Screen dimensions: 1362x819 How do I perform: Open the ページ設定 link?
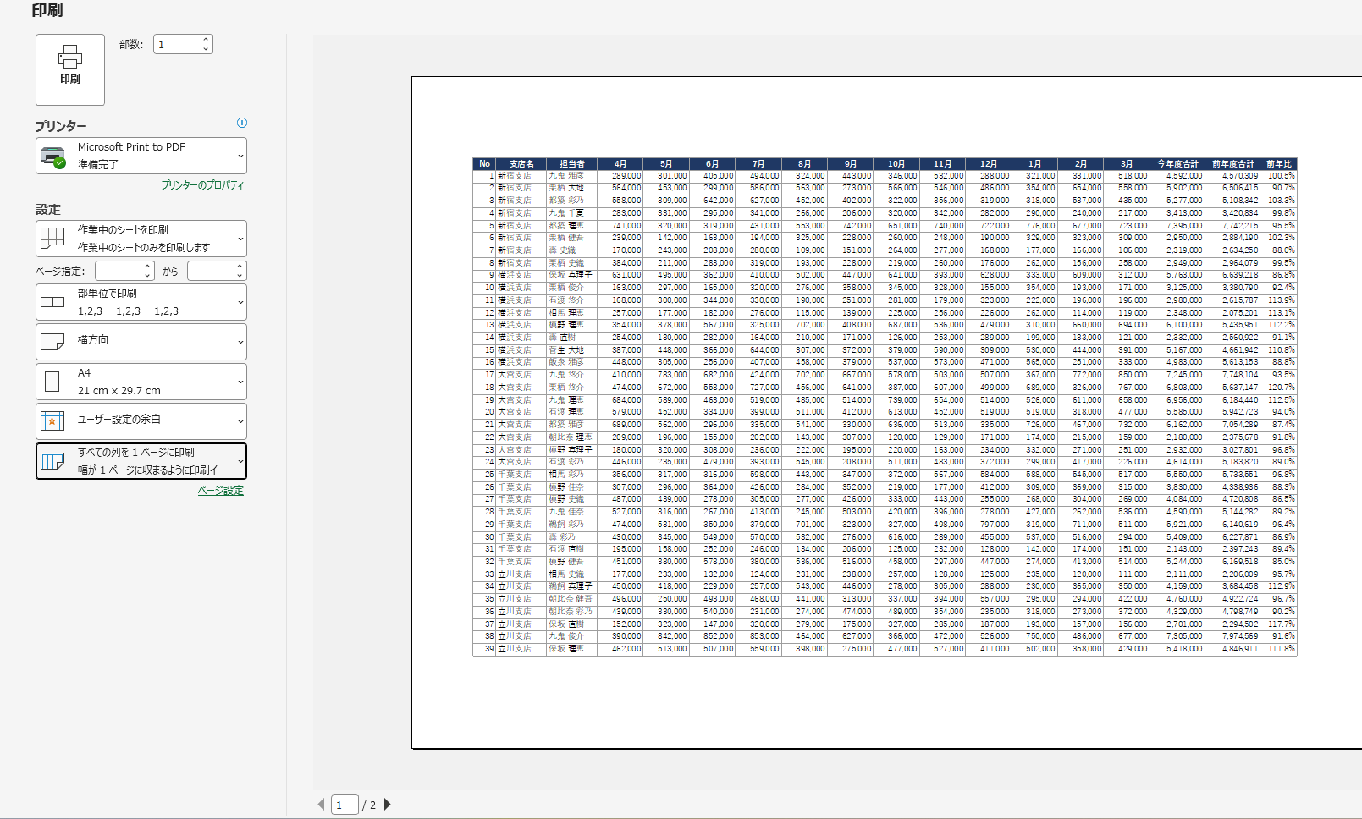click(221, 491)
